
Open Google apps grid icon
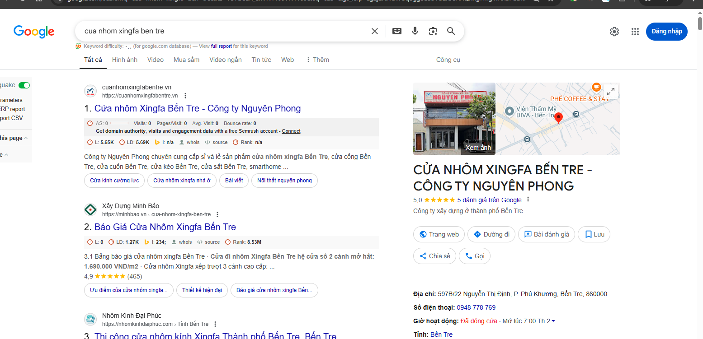(635, 32)
